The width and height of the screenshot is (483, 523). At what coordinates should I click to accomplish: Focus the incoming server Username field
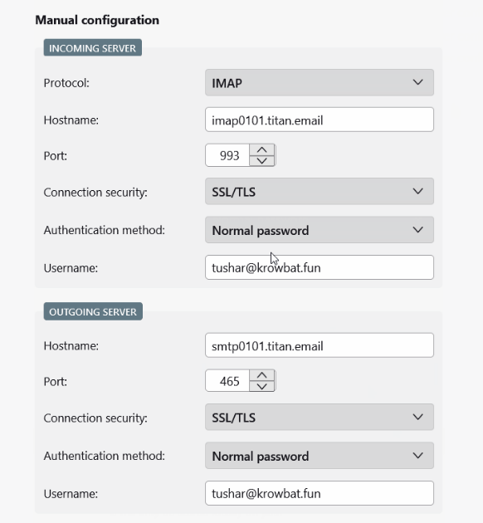click(x=320, y=267)
